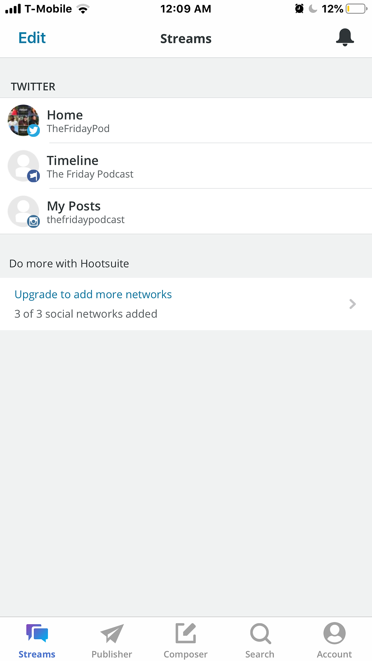Viewport: 372px width, 661px height.
Task: Open the notifications bell
Action: click(x=345, y=37)
